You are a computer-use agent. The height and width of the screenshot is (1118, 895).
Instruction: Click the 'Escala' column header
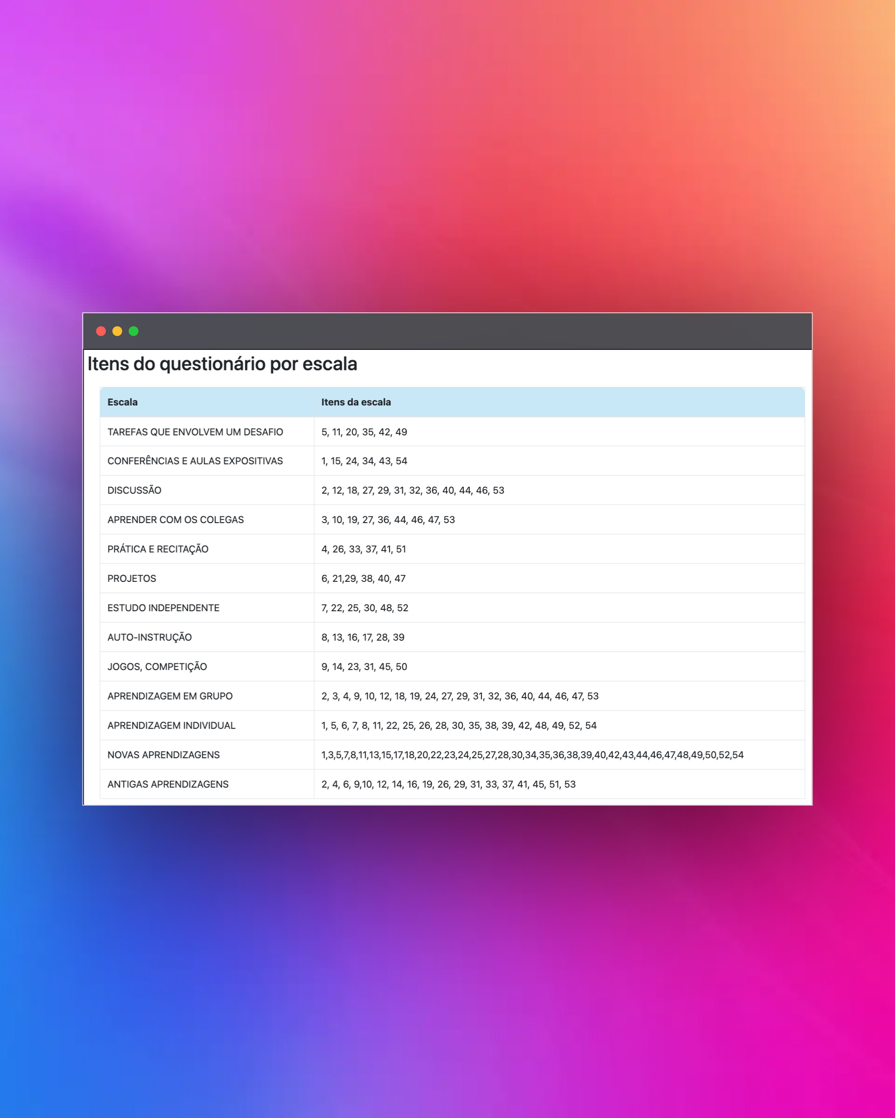coord(123,402)
